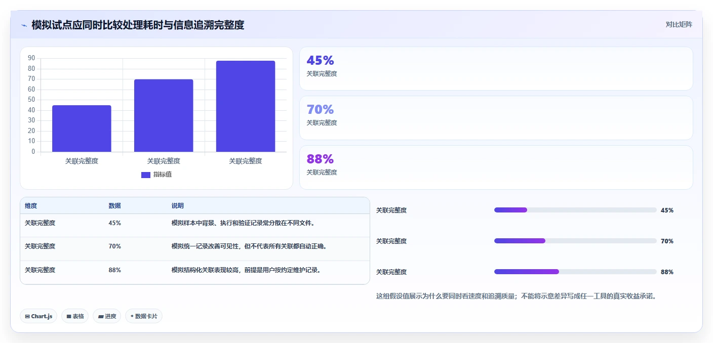Image resolution: width=713 pixels, height=343 pixels.
Task: Click the progress bar showing 88%
Action: [x=575, y=272]
